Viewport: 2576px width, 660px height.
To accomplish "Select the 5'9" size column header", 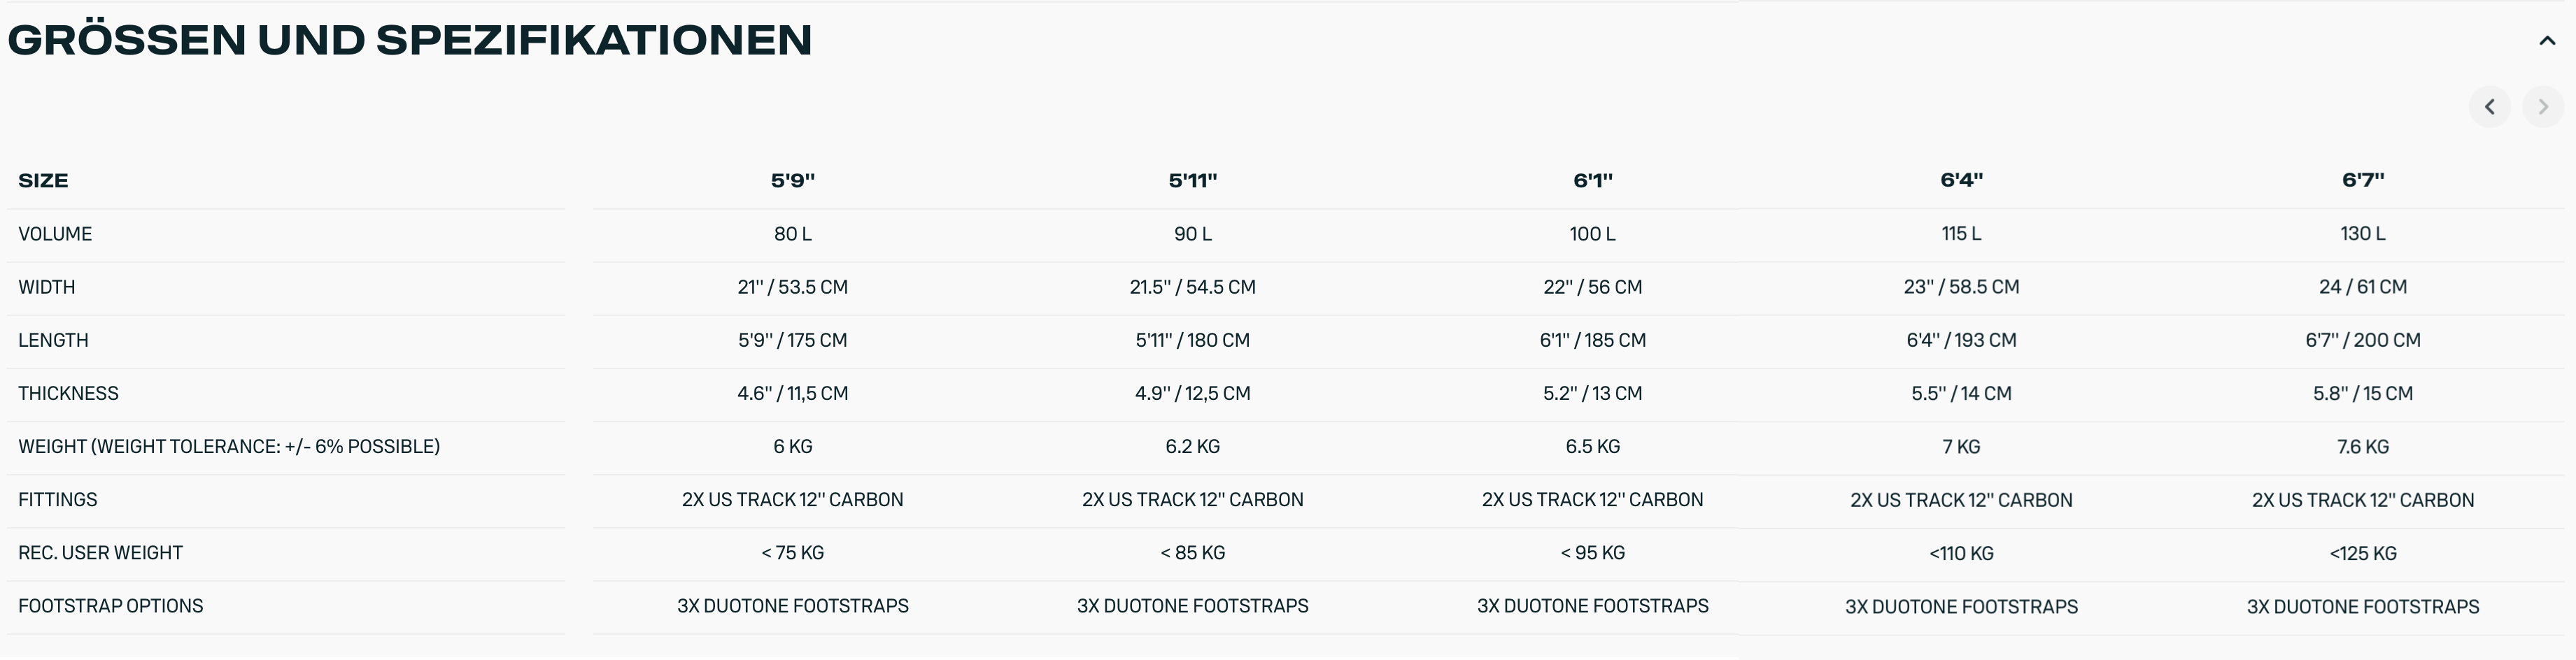I will (792, 181).
